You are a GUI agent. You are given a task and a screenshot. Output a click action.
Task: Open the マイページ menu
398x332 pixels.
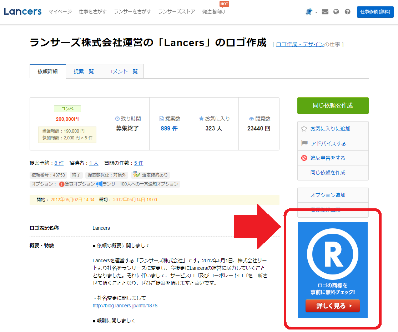coord(60,12)
